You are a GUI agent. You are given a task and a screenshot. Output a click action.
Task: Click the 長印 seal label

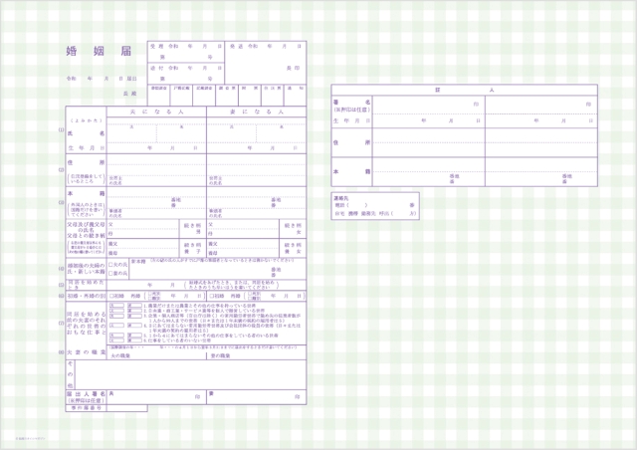(x=293, y=68)
